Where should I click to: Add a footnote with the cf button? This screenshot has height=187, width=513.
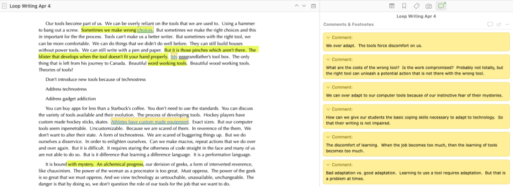click(x=499, y=24)
